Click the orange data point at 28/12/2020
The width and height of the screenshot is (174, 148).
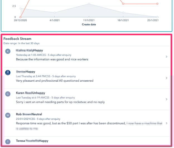[x=20, y=17]
